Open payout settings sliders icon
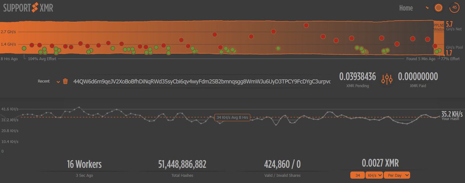This screenshot has height=183, width=465. point(387,79)
